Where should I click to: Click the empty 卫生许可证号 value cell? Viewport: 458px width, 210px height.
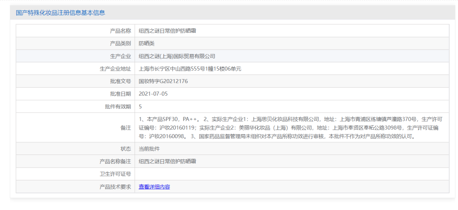(x=291, y=174)
